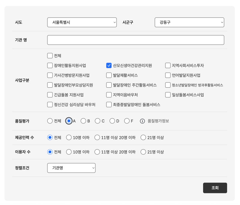
Task: Check 최중증발달장애인 돌봄서비스 checkbox
Action: pos(109,105)
